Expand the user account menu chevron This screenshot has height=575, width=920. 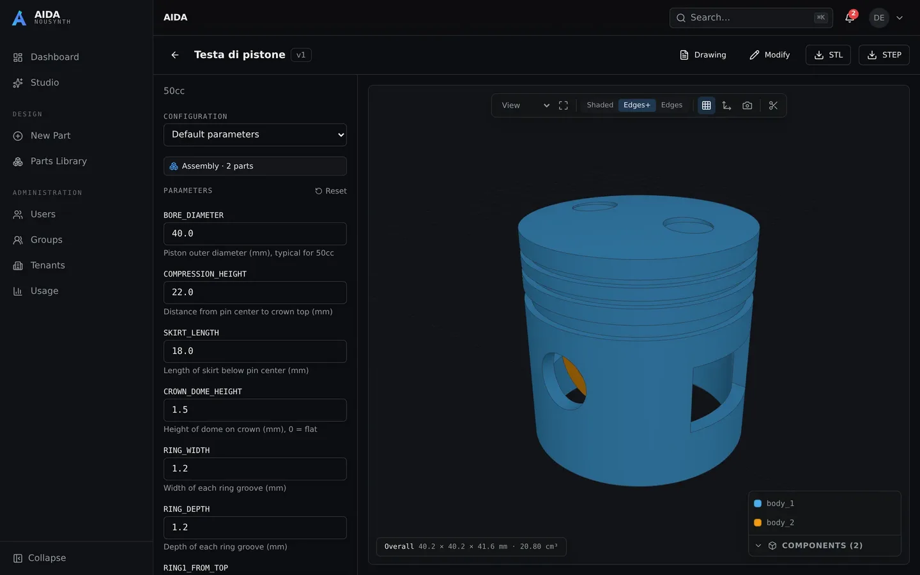click(900, 18)
